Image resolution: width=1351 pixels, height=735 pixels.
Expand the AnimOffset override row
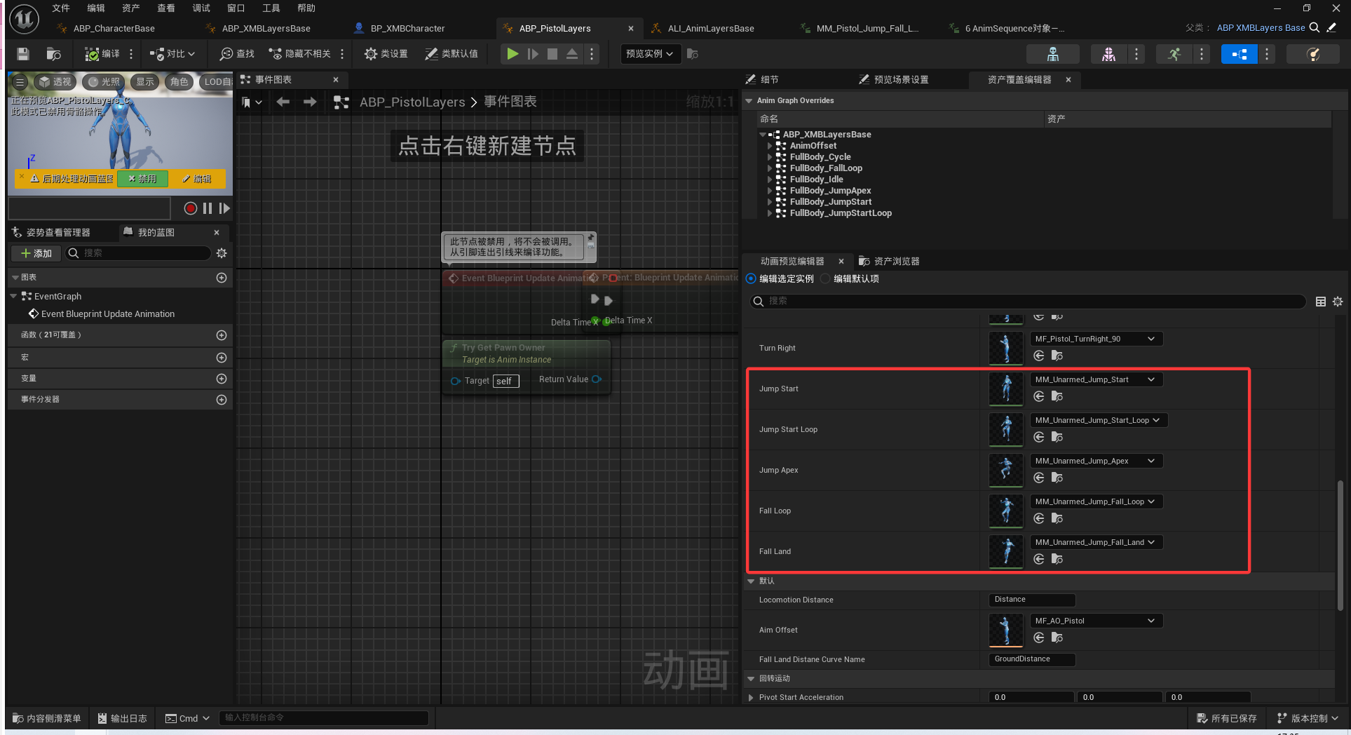769,146
